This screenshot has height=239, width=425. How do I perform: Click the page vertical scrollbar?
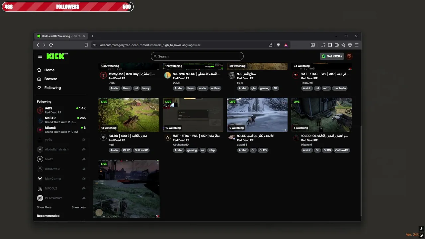point(360,171)
